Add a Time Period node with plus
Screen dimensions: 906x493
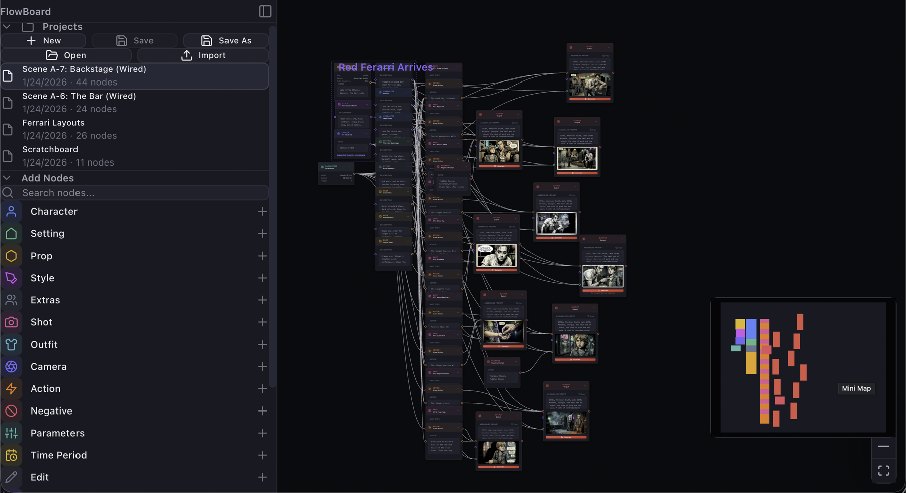[x=262, y=455]
